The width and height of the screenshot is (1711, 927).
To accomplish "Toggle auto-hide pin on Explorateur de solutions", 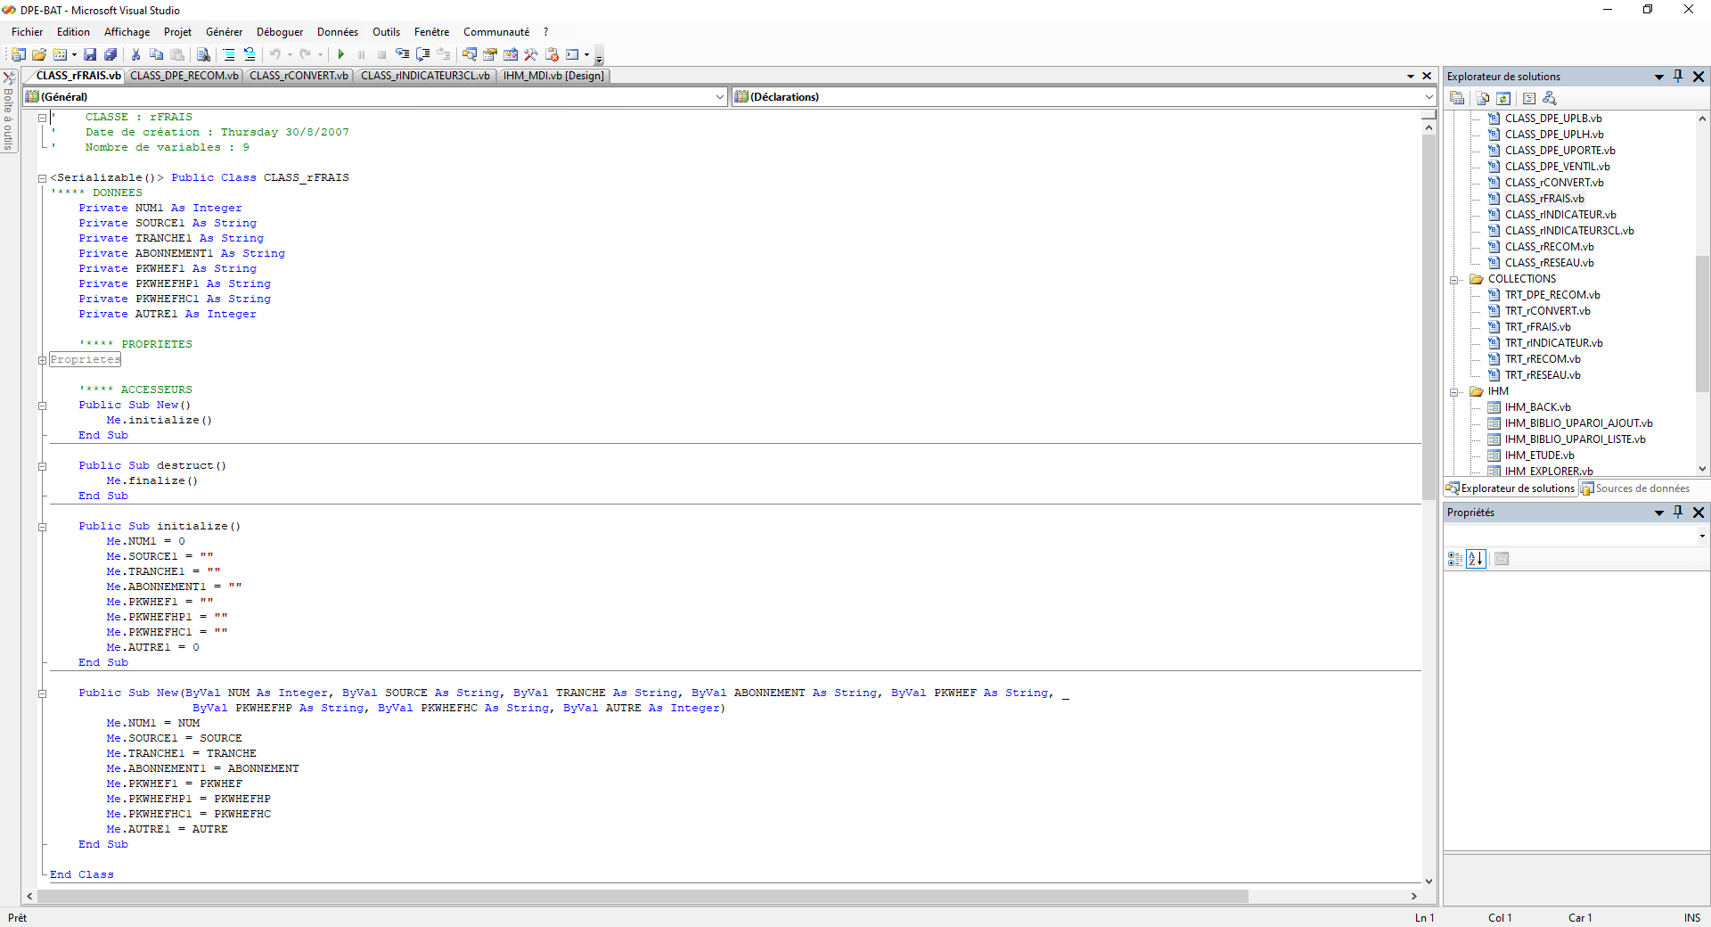I will coord(1678,77).
